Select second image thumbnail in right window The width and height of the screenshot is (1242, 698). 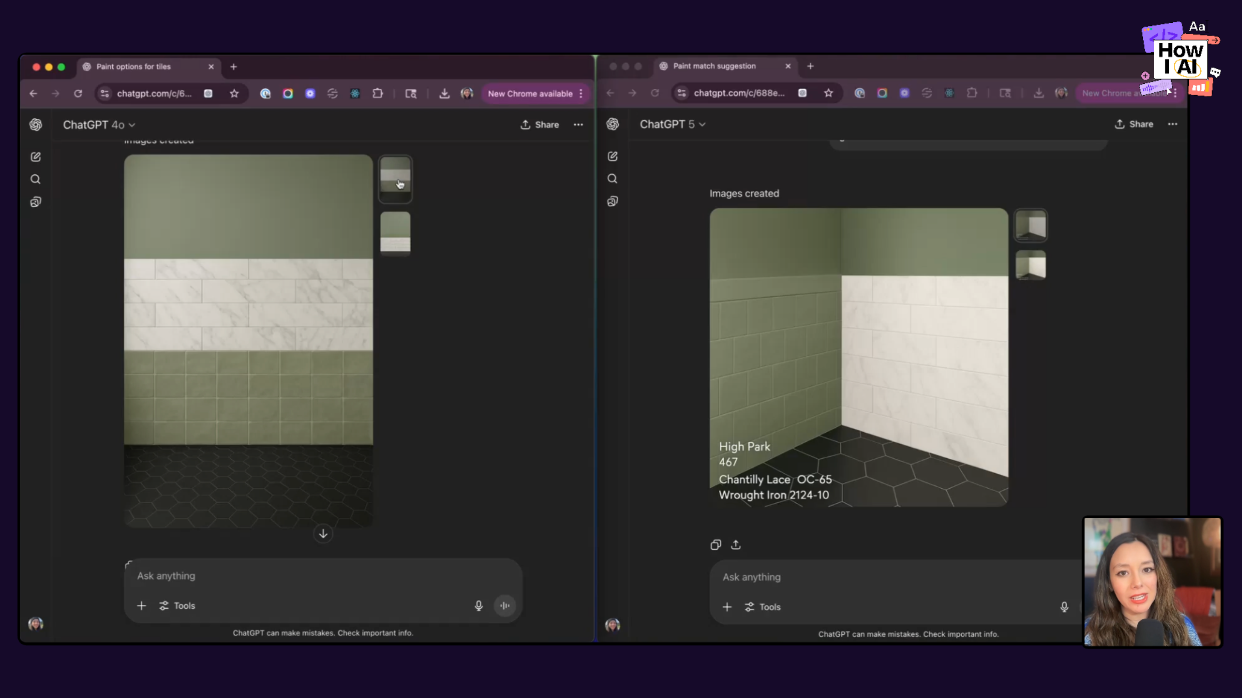point(1031,264)
